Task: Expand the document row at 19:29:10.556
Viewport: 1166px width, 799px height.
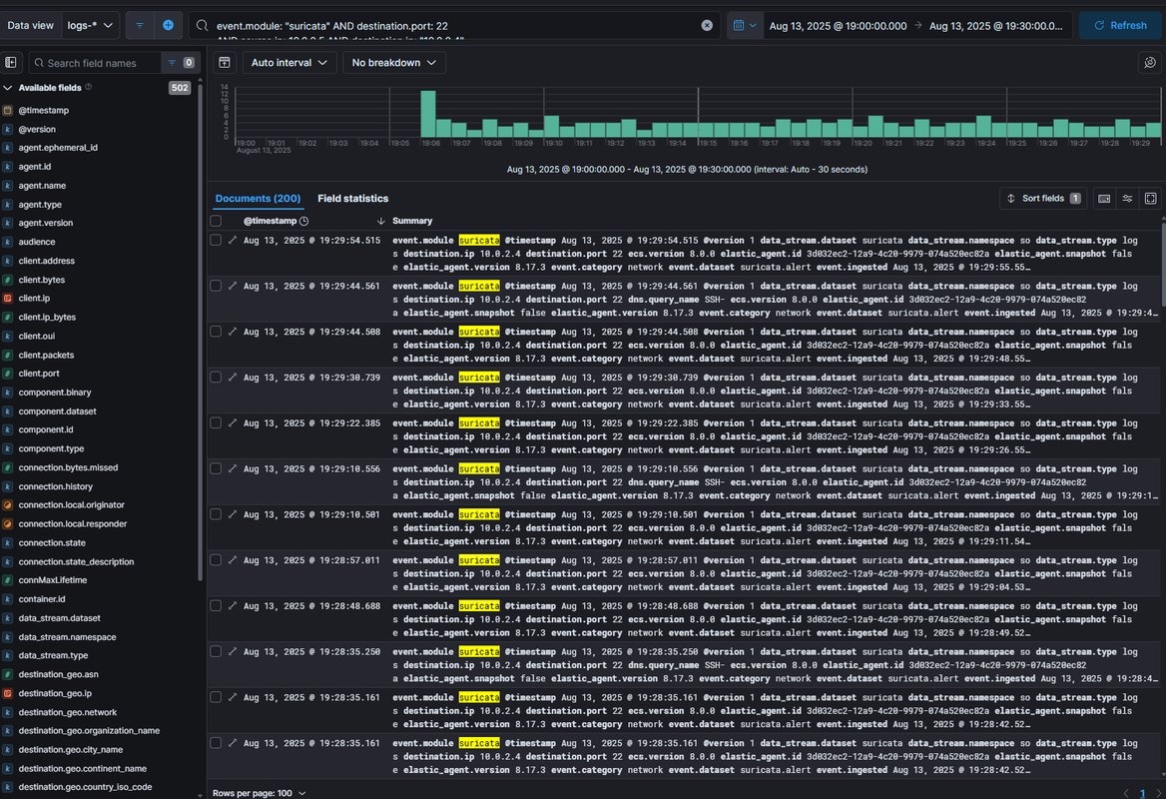Action: coord(233,468)
